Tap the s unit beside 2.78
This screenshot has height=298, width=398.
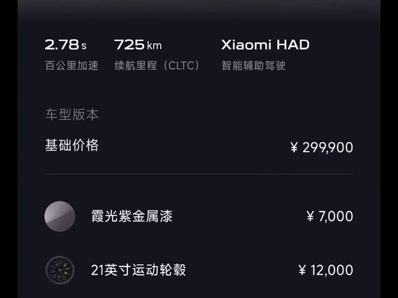pos(84,45)
